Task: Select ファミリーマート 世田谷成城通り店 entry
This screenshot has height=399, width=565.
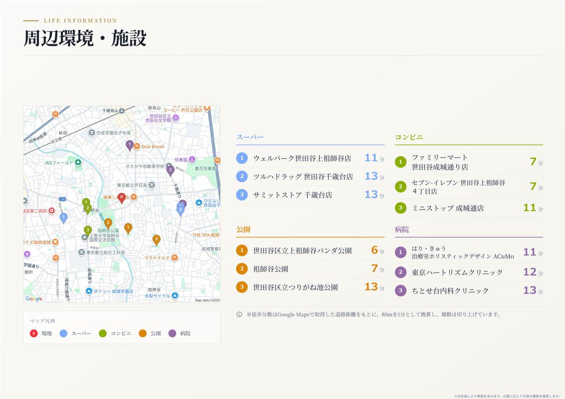Action: [469, 162]
